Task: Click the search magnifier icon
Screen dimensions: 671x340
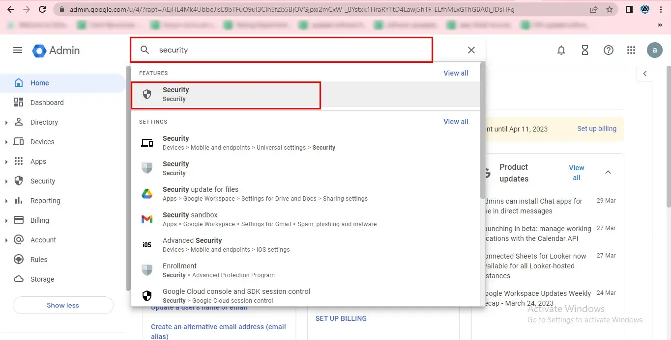Action: (x=145, y=50)
